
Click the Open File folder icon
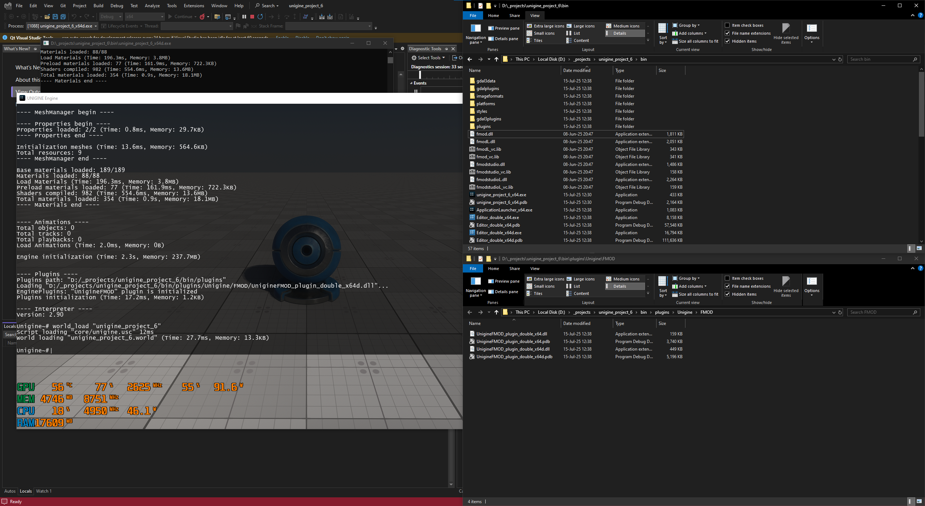click(47, 17)
